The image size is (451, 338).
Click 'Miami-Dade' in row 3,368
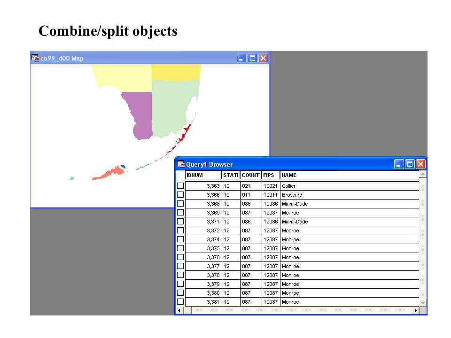[295, 204]
